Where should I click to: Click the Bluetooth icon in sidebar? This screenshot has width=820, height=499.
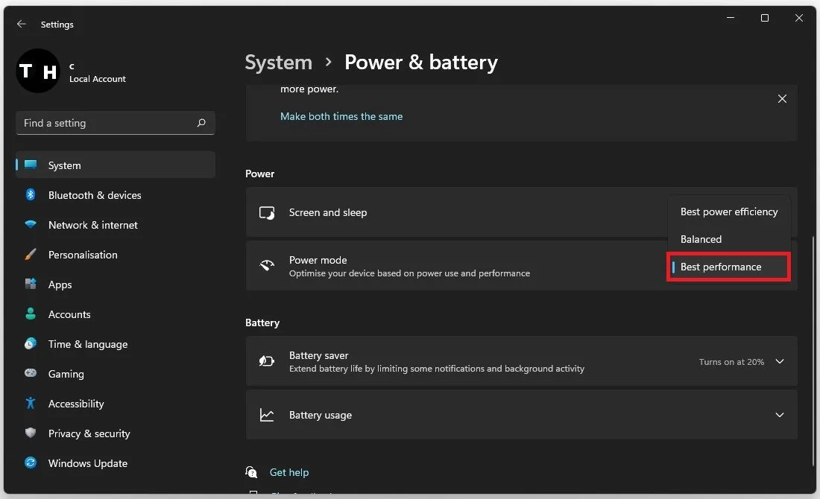(31, 195)
